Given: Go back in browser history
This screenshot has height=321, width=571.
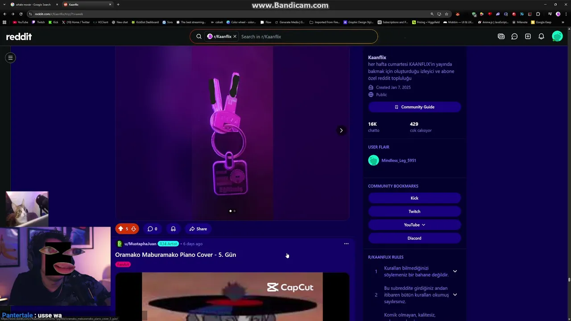Looking at the screenshot, I should click(x=5, y=14).
